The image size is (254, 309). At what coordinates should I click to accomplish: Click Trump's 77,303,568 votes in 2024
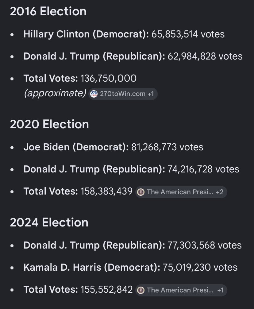(205, 245)
